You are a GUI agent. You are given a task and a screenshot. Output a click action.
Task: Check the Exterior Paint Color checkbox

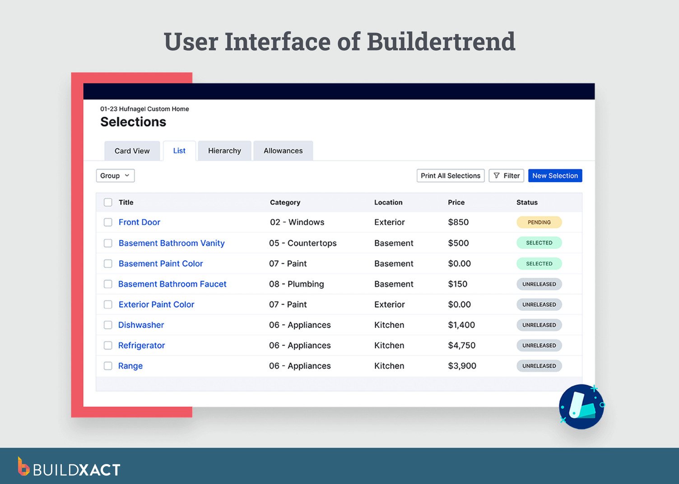(x=108, y=304)
